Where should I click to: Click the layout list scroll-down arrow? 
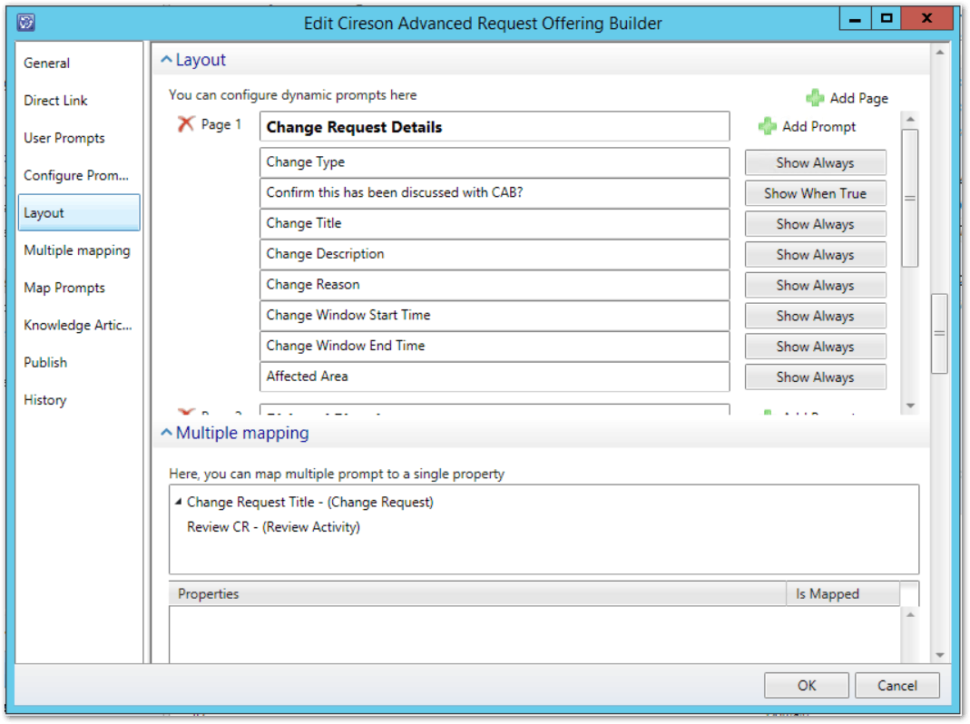point(910,406)
